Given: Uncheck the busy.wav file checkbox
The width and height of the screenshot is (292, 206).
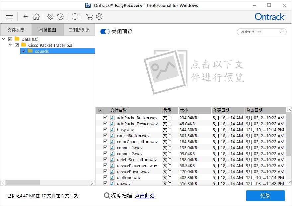Looking at the screenshot, I should [x=105, y=130].
